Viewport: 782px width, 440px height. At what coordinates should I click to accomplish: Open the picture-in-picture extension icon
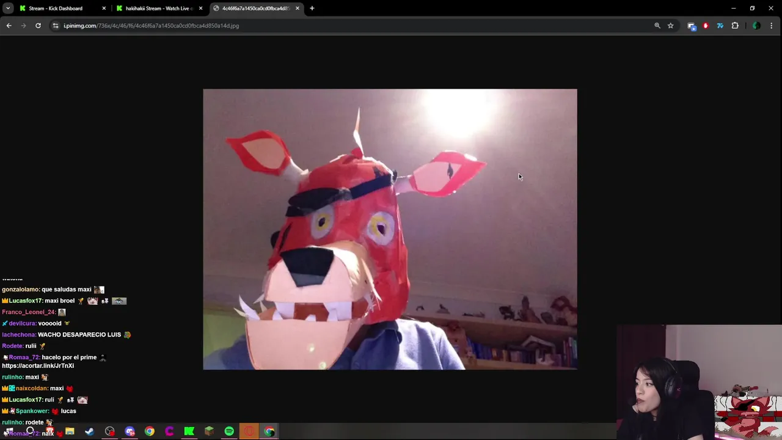(691, 26)
